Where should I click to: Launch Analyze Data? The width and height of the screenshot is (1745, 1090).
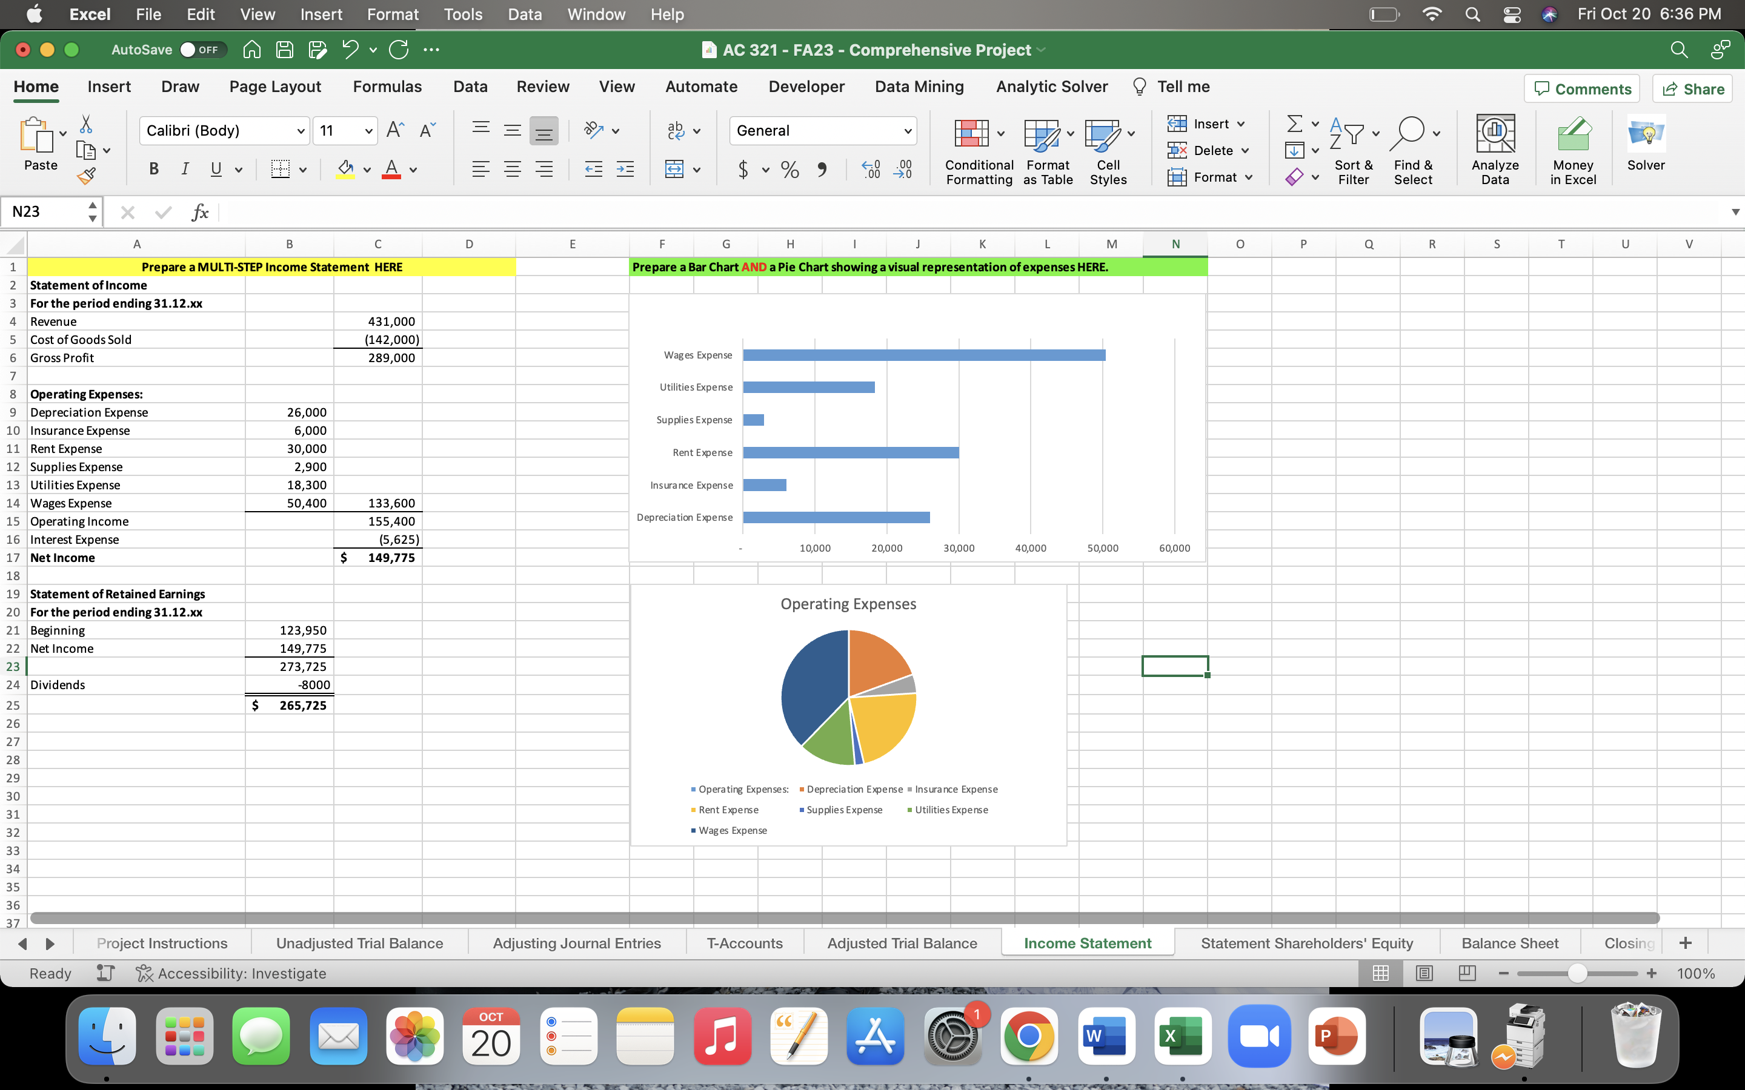tap(1495, 148)
